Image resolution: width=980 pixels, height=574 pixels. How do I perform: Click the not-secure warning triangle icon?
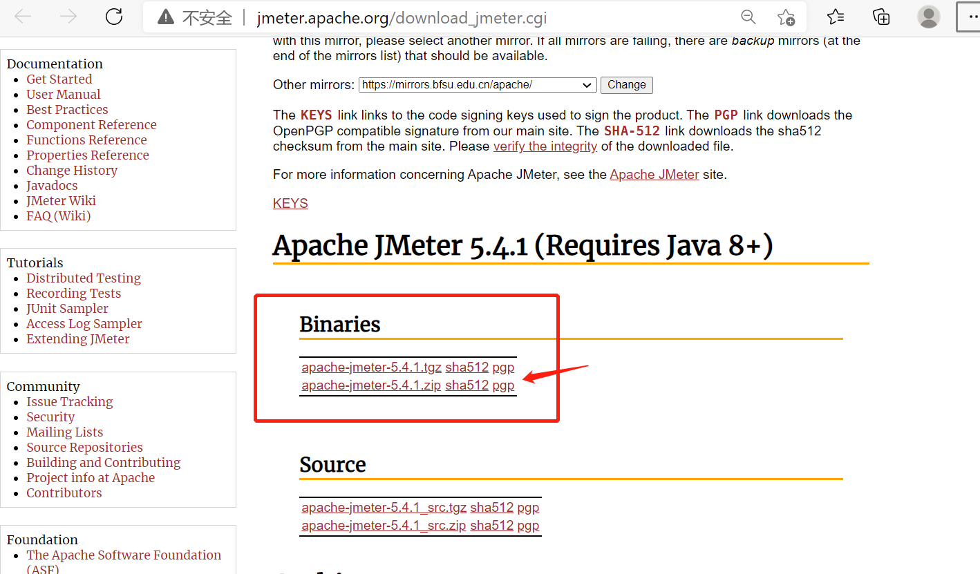tap(165, 18)
